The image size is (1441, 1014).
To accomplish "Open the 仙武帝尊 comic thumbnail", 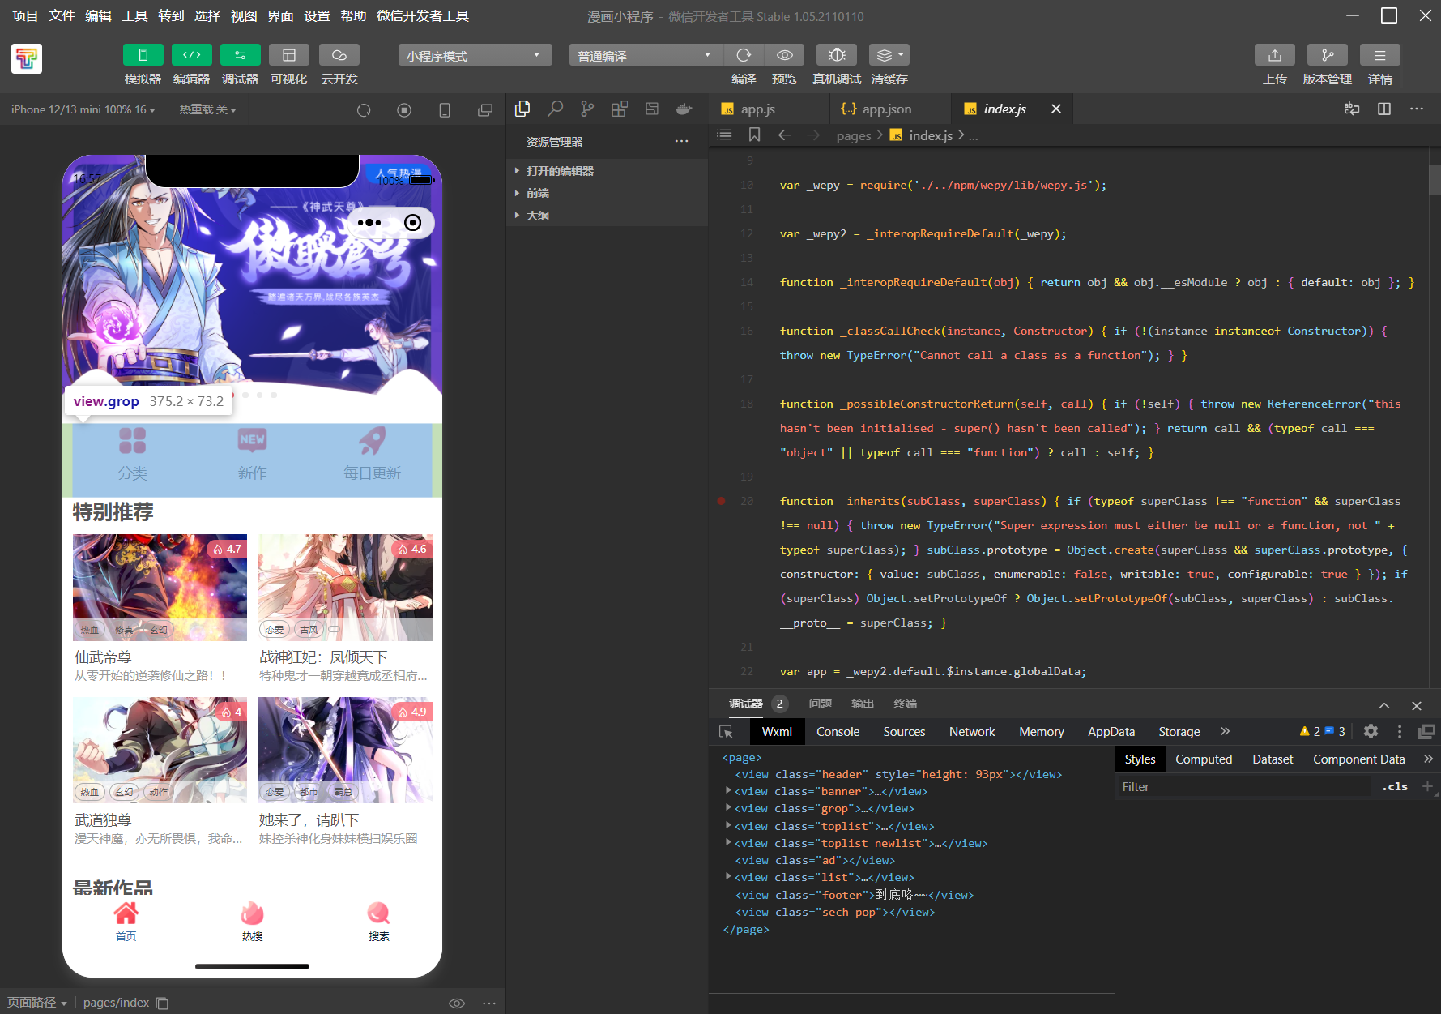I will (x=160, y=588).
